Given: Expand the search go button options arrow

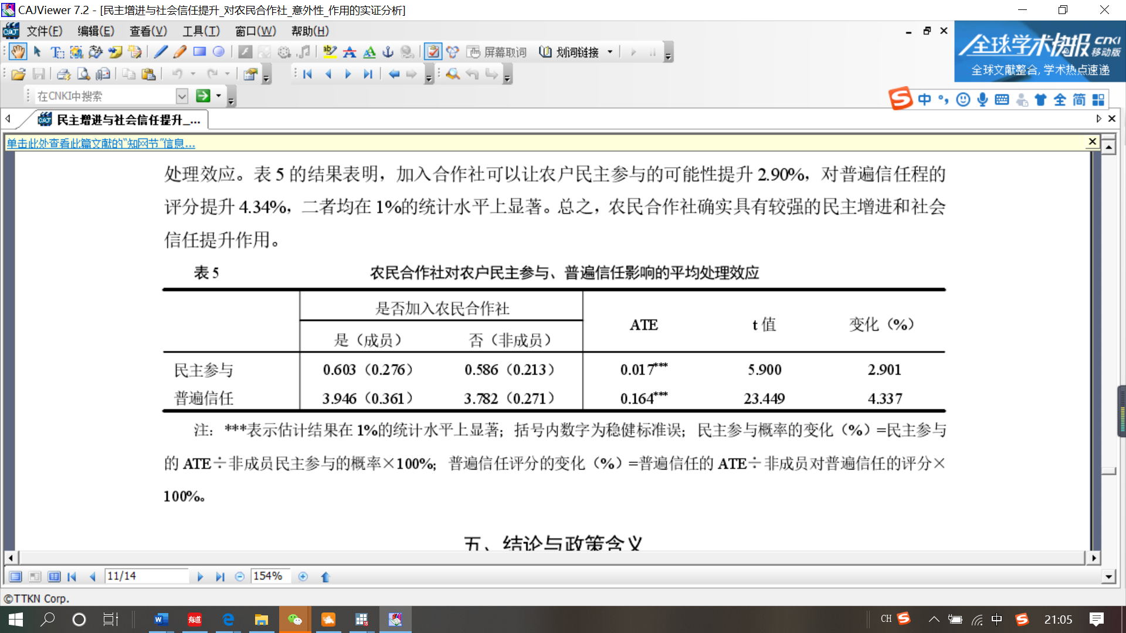Looking at the screenshot, I should click(219, 96).
